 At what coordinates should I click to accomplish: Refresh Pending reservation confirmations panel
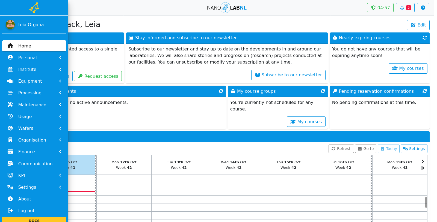pos(424,91)
